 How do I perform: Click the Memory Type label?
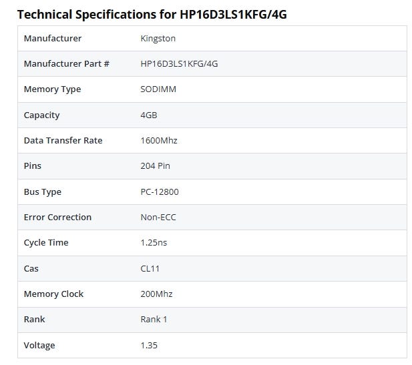click(52, 89)
